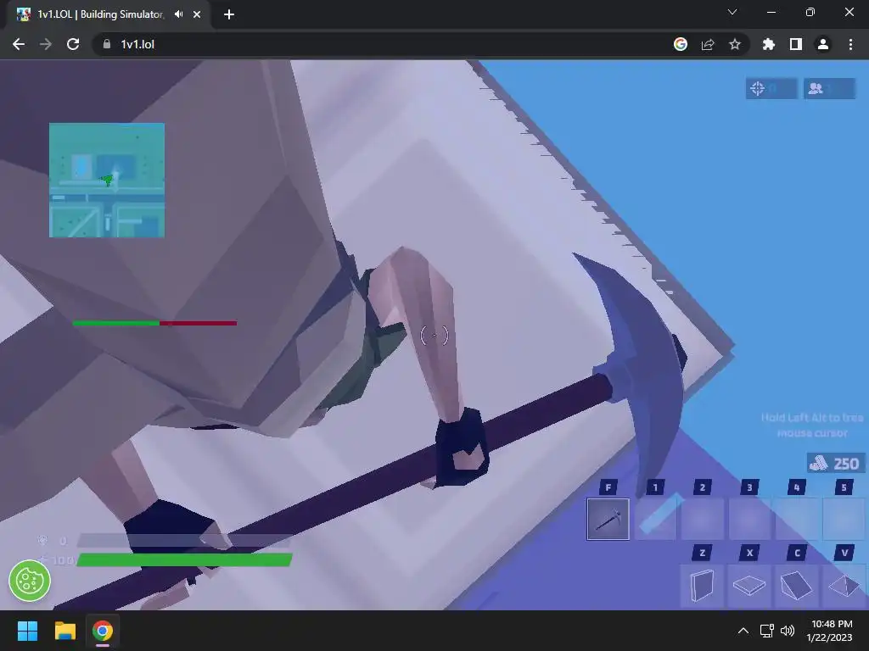Open Chrome three-dot menu
Image resolution: width=869 pixels, height=651 pixels.
coord(850,44)
